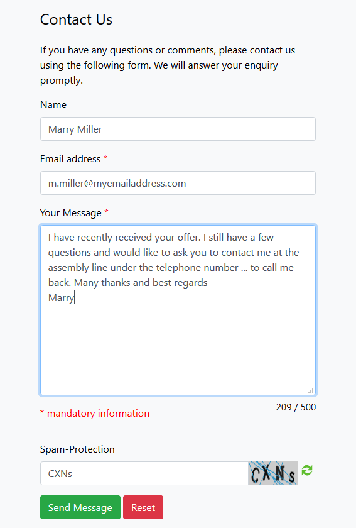The height and width of the screenshot is (528, 356).
Task: Submit form with Send Message button
Action: pyautogui.click(x=80, y=507)
